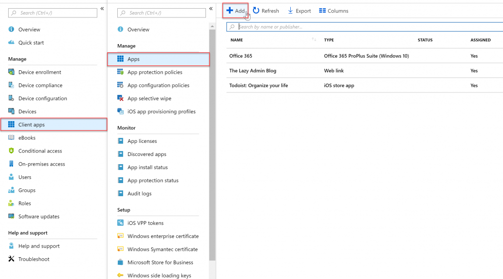Click the STATUS column header
The width and height of the screenshot is (503, 279).
click(x=425, y=40)
